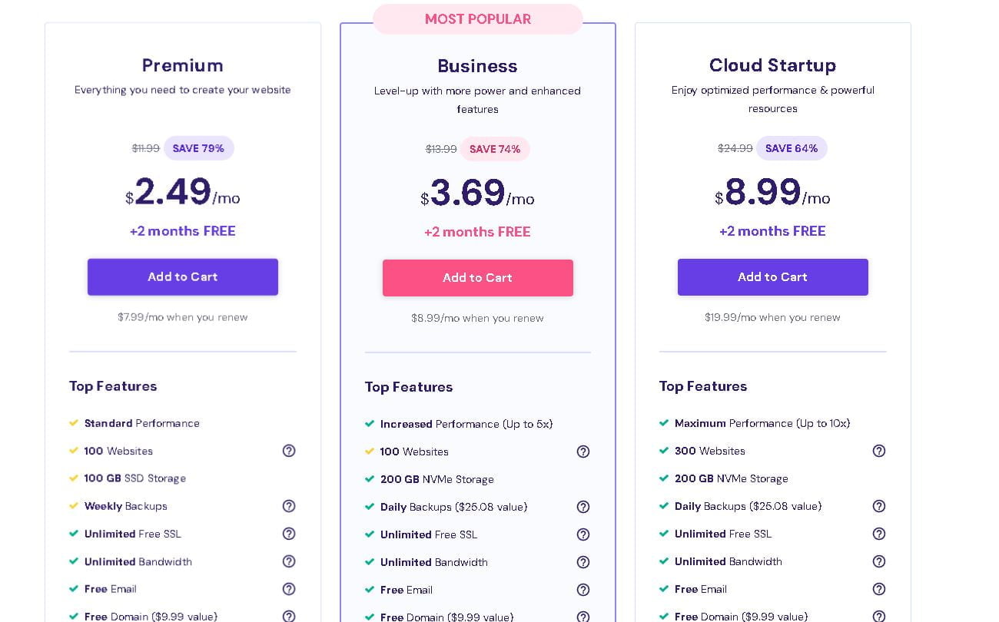Open help tooltip for Premium Unlimited Free SSL

(289, 534)
